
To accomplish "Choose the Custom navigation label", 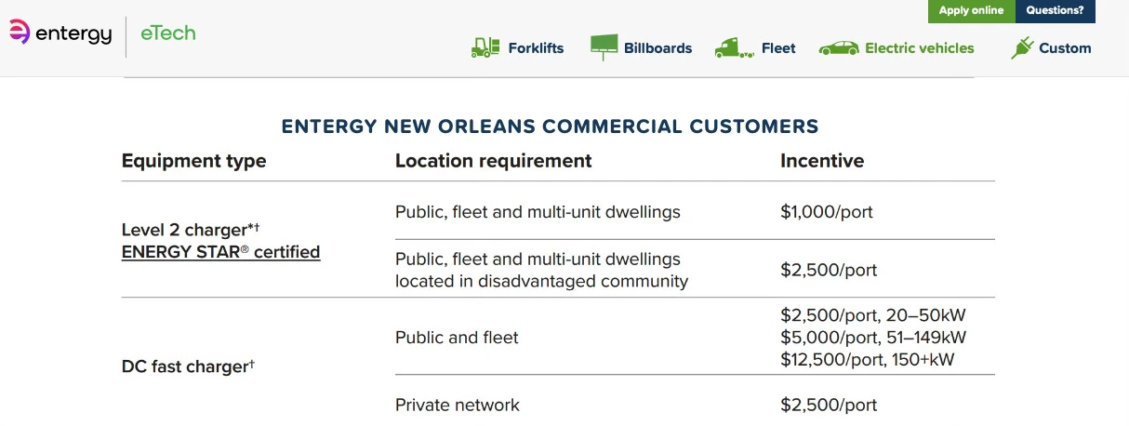I will 1065,48.
